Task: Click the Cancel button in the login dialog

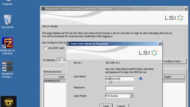Action: 121,106
